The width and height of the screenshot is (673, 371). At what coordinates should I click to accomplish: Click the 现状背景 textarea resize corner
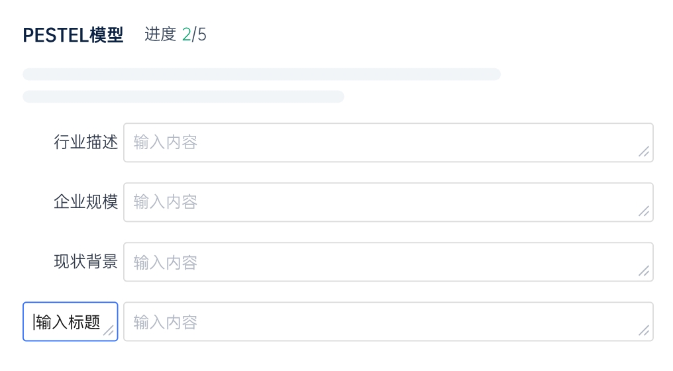click(643, 271)
